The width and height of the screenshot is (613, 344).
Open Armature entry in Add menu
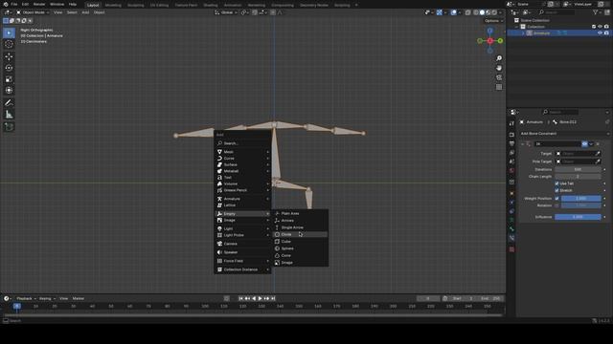[242, 199]
